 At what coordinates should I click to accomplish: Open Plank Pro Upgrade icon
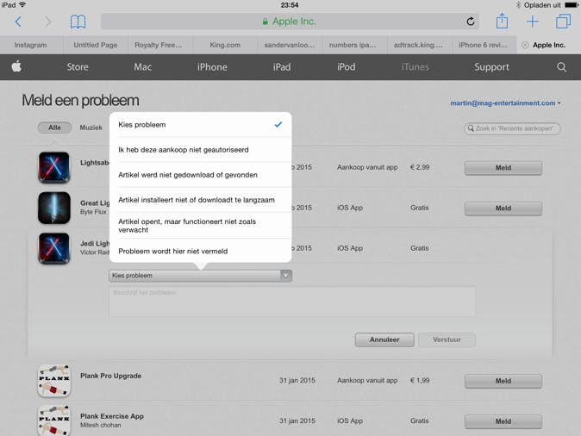pos(54,381)
